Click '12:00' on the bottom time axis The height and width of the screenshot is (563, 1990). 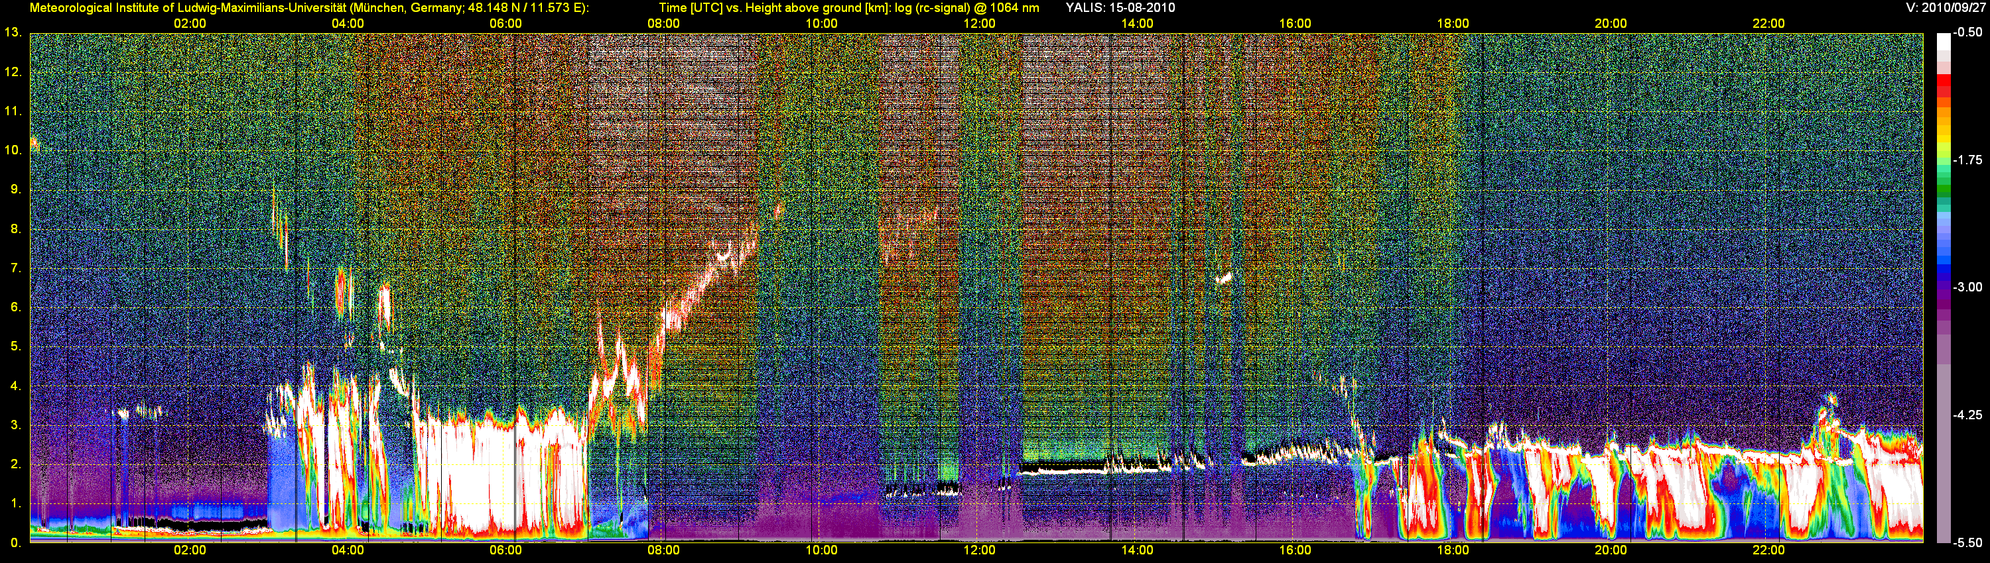(x=979, y=550)
